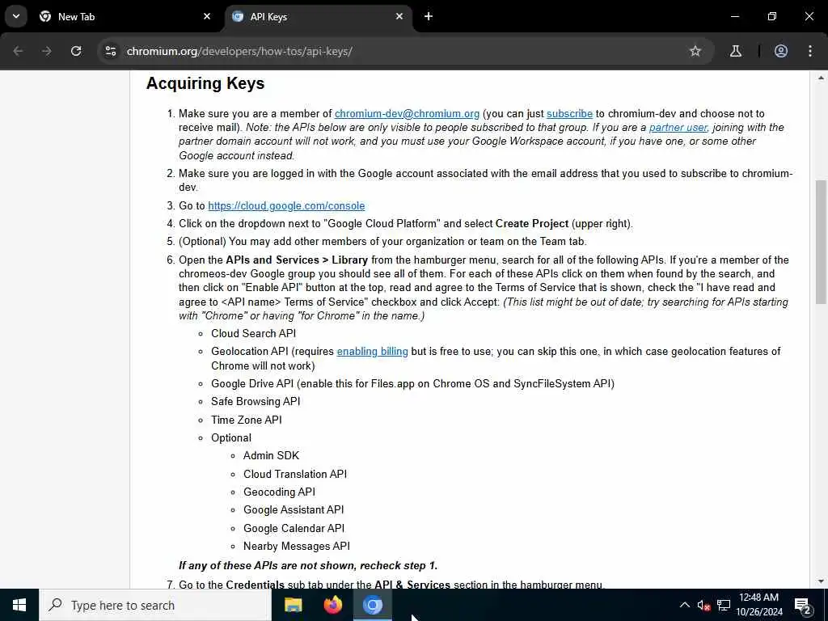Open the notification center icon
828x621 pixels.
[x=803, y=605]
